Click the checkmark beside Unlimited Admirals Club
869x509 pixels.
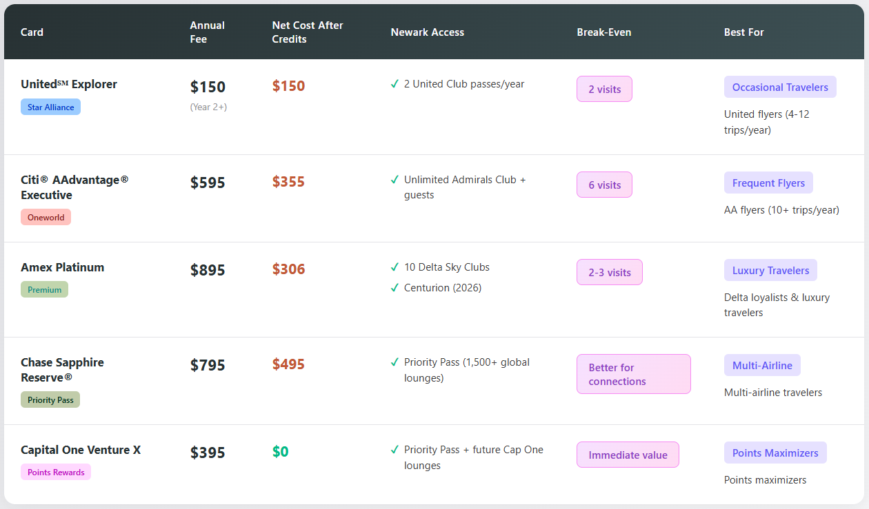[x=394, y=180]
